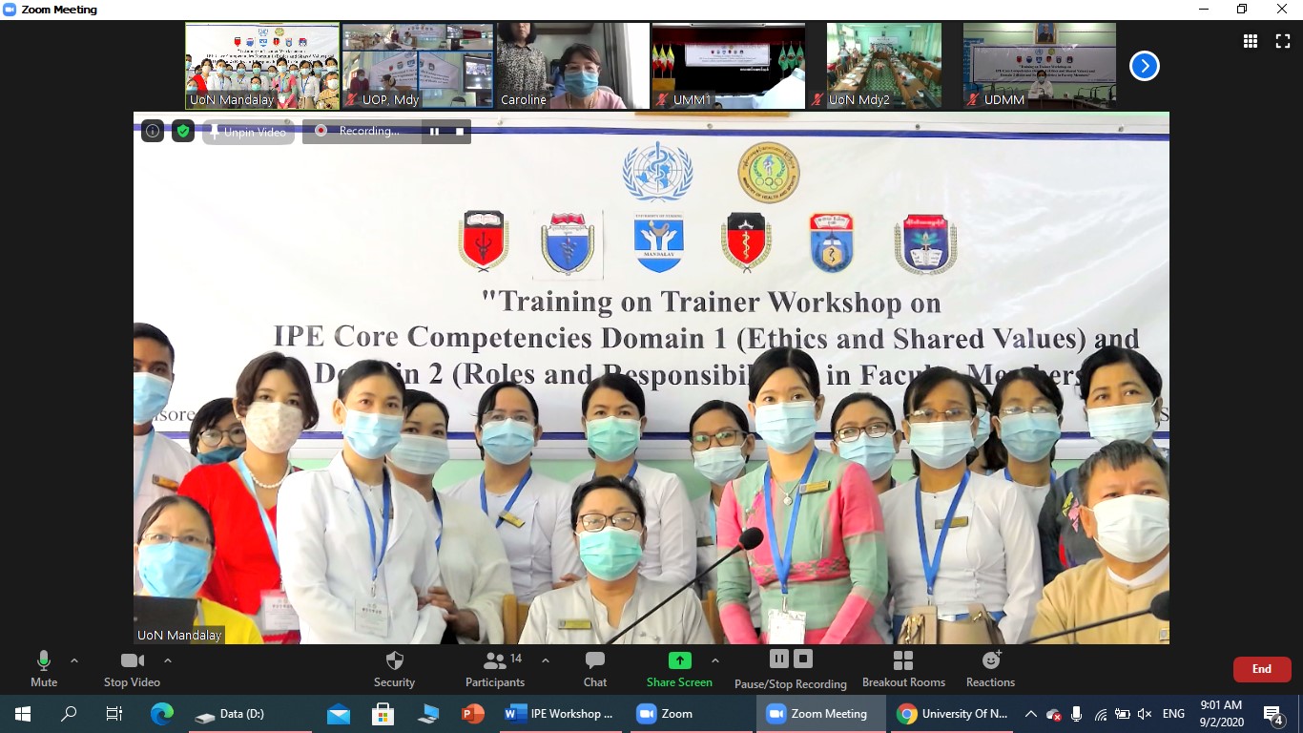Screen dimensions: 1303x733
Task: Show next participants with blue arrow
Action: [x=1145, y=66]
